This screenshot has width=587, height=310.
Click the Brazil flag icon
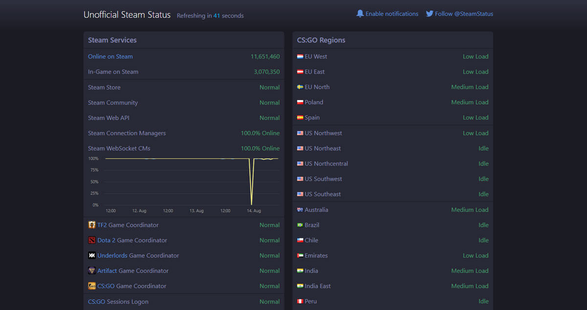(300, 225)
